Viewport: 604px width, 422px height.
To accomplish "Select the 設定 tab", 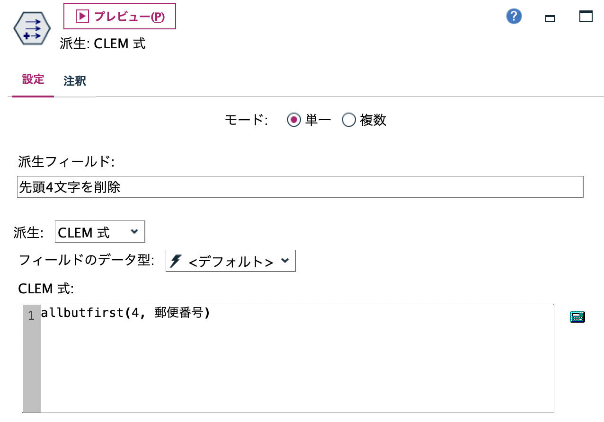I will [x=33, y=81].
